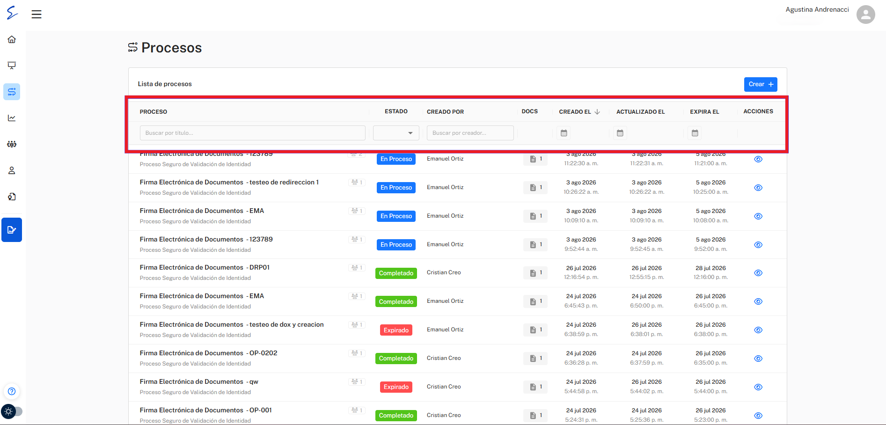
Task: Click the Buscar por creador field
Action: (x=470, y=133)
